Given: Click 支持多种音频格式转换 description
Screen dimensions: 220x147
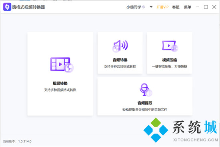Looking at the screenshot, I should (x=120, y=67).
